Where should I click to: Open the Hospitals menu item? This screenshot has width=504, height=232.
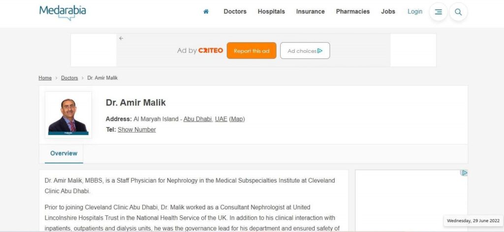[271, 12]
